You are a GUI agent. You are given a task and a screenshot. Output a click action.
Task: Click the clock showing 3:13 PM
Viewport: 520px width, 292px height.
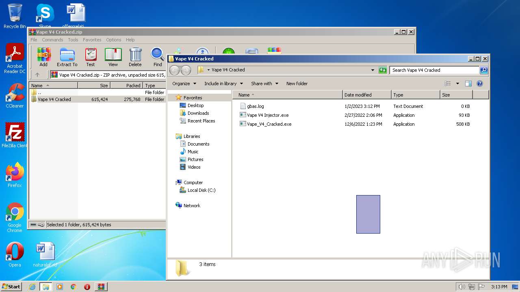(499, 287)
